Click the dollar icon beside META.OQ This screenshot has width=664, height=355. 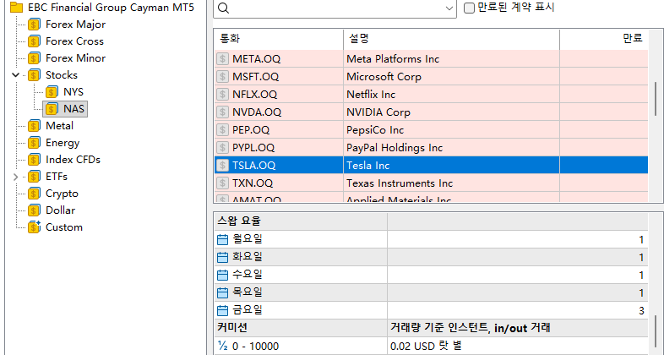point(223,59)
